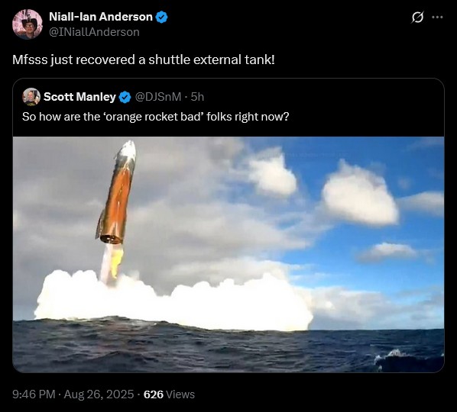The width and height of the screenshot is (457, 412).
Task: Click the Grok slashed-circle icon
Action: click(x=417, y=18)
